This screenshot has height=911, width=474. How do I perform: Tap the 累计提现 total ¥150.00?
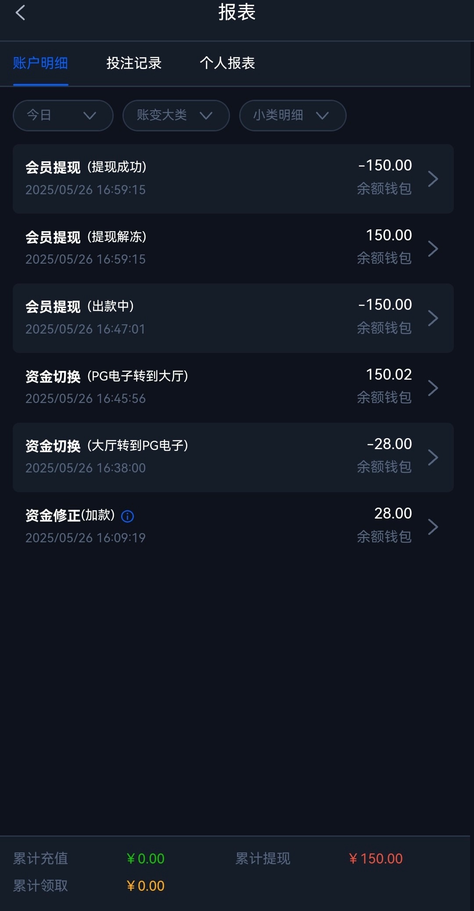[376, 858]
